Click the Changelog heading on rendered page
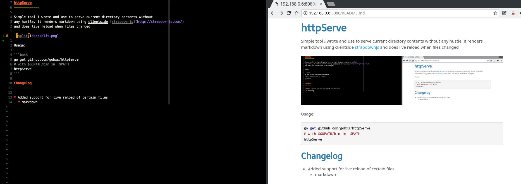 click(322, 156)
